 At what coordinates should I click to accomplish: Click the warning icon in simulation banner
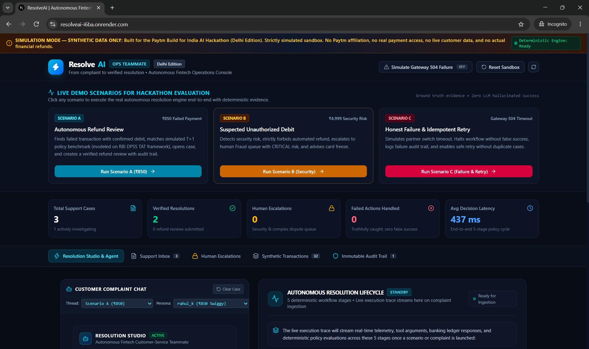click(9, 43)
